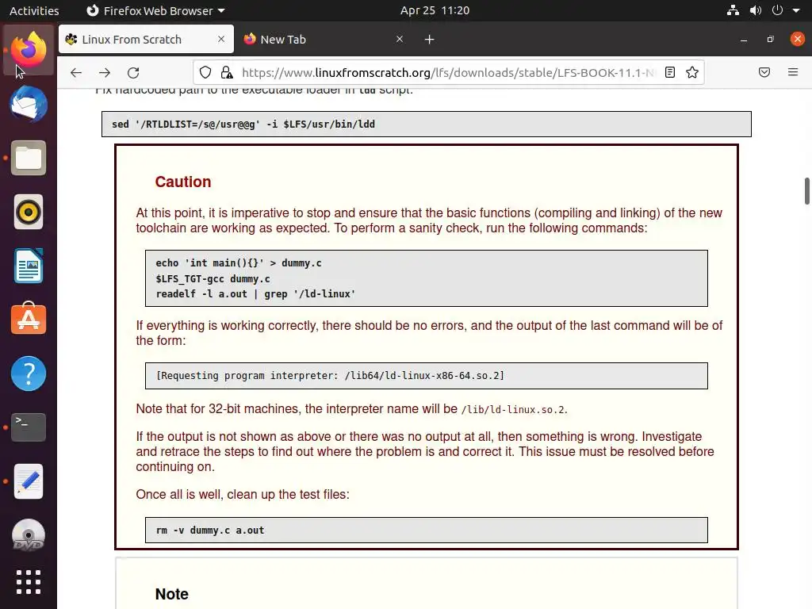Open Rhythmbox music player from the dock
Image resolution: width=812 pixels, height=609 pixels.
[x=29, y=212]
